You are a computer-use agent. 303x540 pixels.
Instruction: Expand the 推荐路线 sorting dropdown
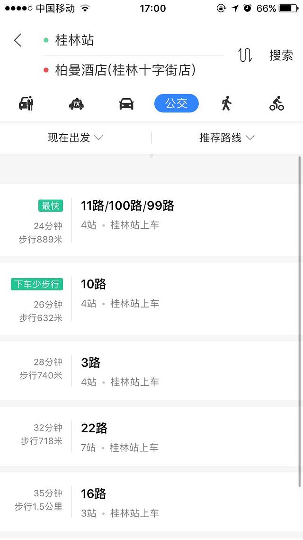coord(227,138)
